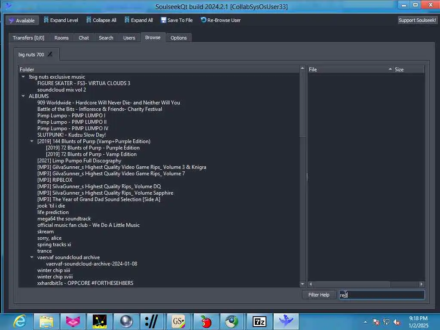Screen dimensions: 440x330
Task: Go to the Users tab
Action: [x=129, y=38]
